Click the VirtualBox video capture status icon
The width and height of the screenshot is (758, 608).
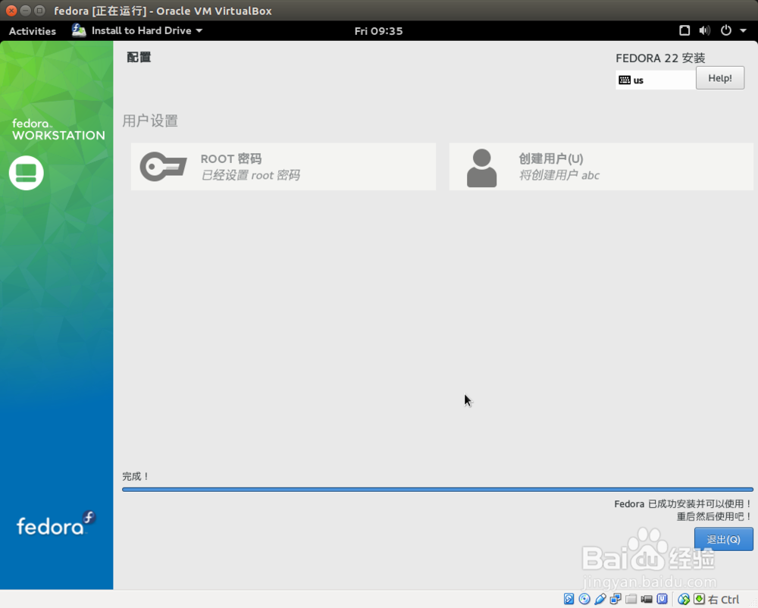(647, 600)
